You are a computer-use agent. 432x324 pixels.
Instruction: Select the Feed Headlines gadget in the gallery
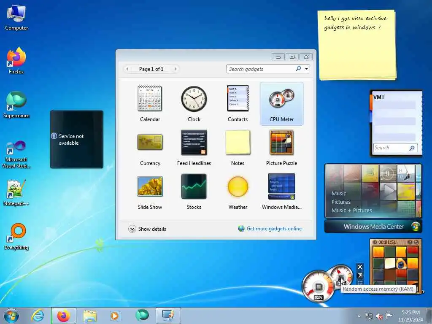[x=194, y=148]
